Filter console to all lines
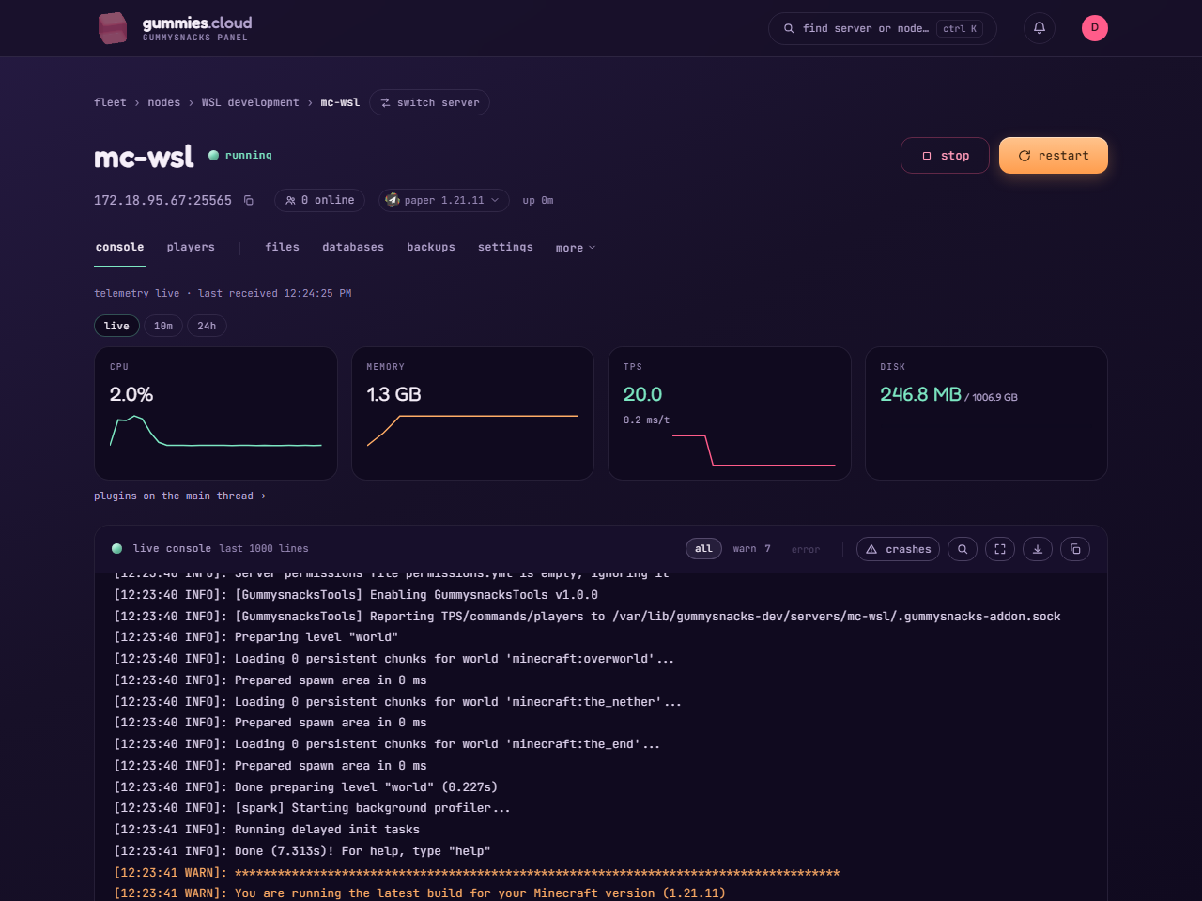This screenshot has width=1202, height=901. coord(703,549)
